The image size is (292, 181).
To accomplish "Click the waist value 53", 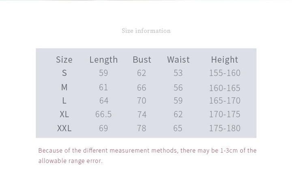I will pos(178,73).
